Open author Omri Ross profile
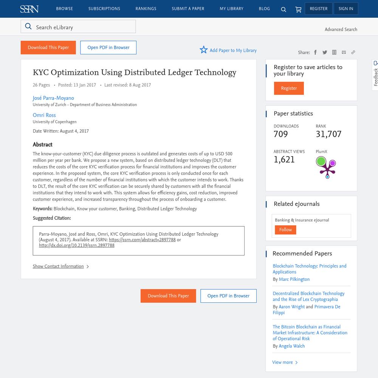378x378 pixels. tap(44, 115)
